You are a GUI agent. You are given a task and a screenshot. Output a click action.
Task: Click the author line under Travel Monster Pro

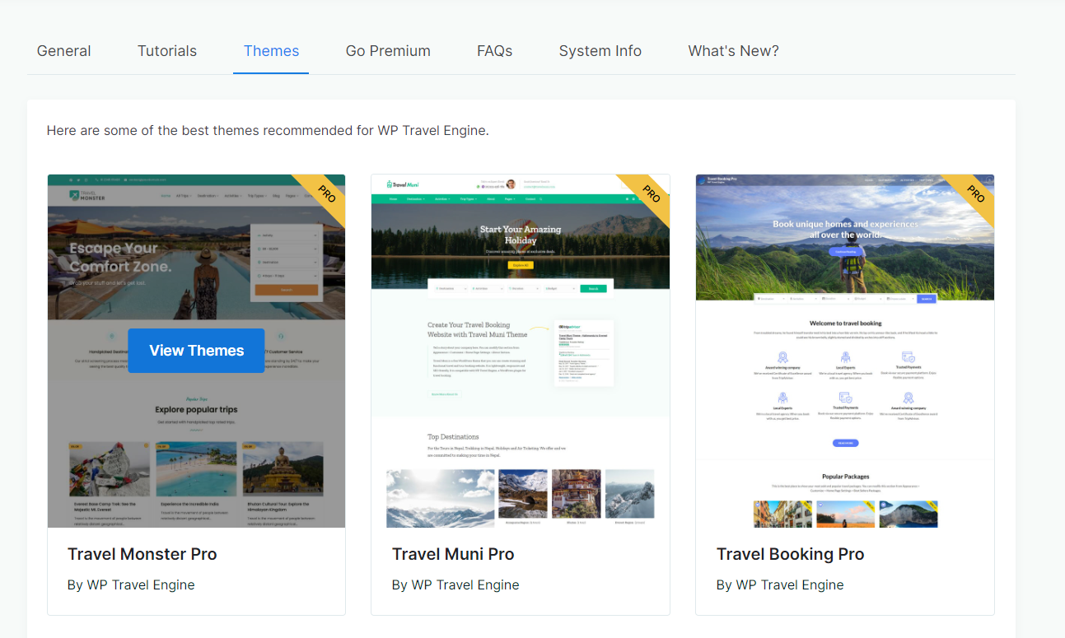[131, 585]
